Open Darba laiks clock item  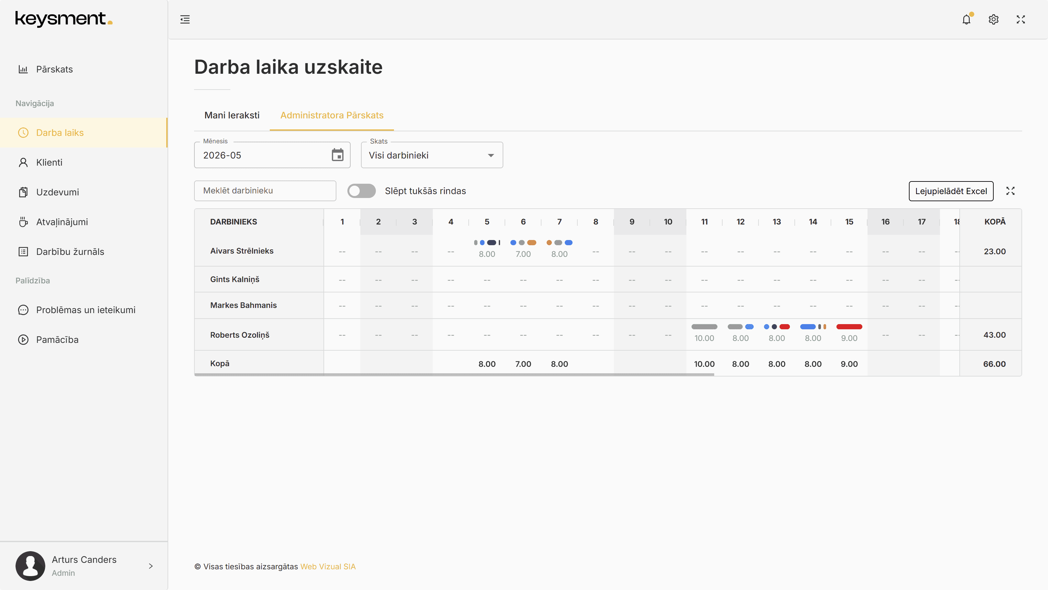83,133
